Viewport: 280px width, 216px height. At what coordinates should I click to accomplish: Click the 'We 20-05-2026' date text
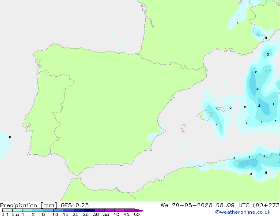(x=186, y=205)
